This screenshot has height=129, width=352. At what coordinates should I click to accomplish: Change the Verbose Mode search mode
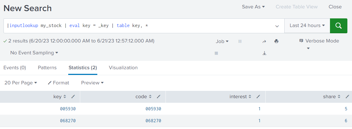tap(319, 44)
